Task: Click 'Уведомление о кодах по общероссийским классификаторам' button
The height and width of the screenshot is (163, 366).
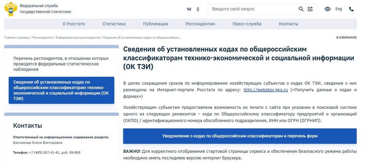Action: [240, 136]
